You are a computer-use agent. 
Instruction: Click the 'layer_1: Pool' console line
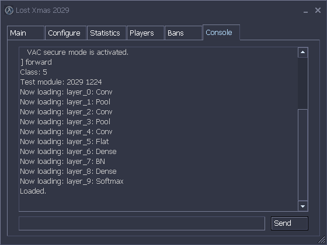(65, 102)
